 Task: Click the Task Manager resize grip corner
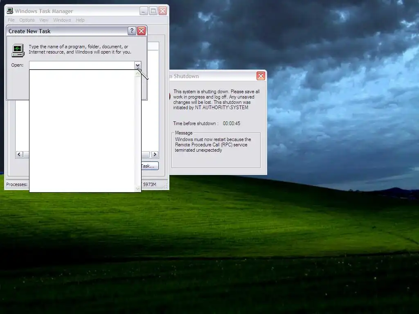click(166, 186)
